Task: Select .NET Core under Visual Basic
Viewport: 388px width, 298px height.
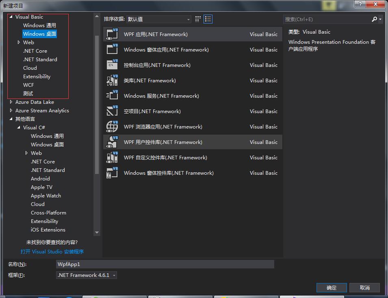Action: [x=35, y=51]
